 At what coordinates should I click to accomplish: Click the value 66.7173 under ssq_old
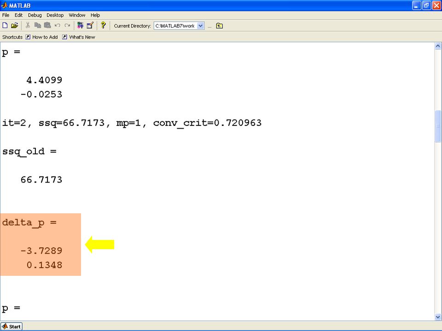(41, 180)
